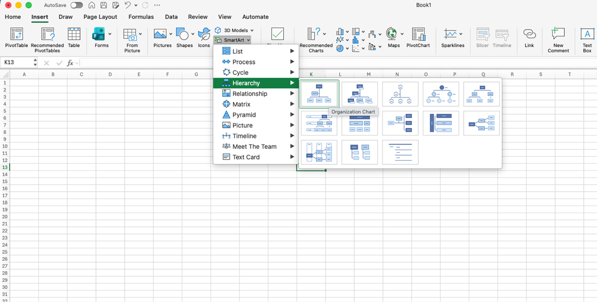597x302 pixels.
Task: Click the Save icon in title bar
Action: (104, 5)
